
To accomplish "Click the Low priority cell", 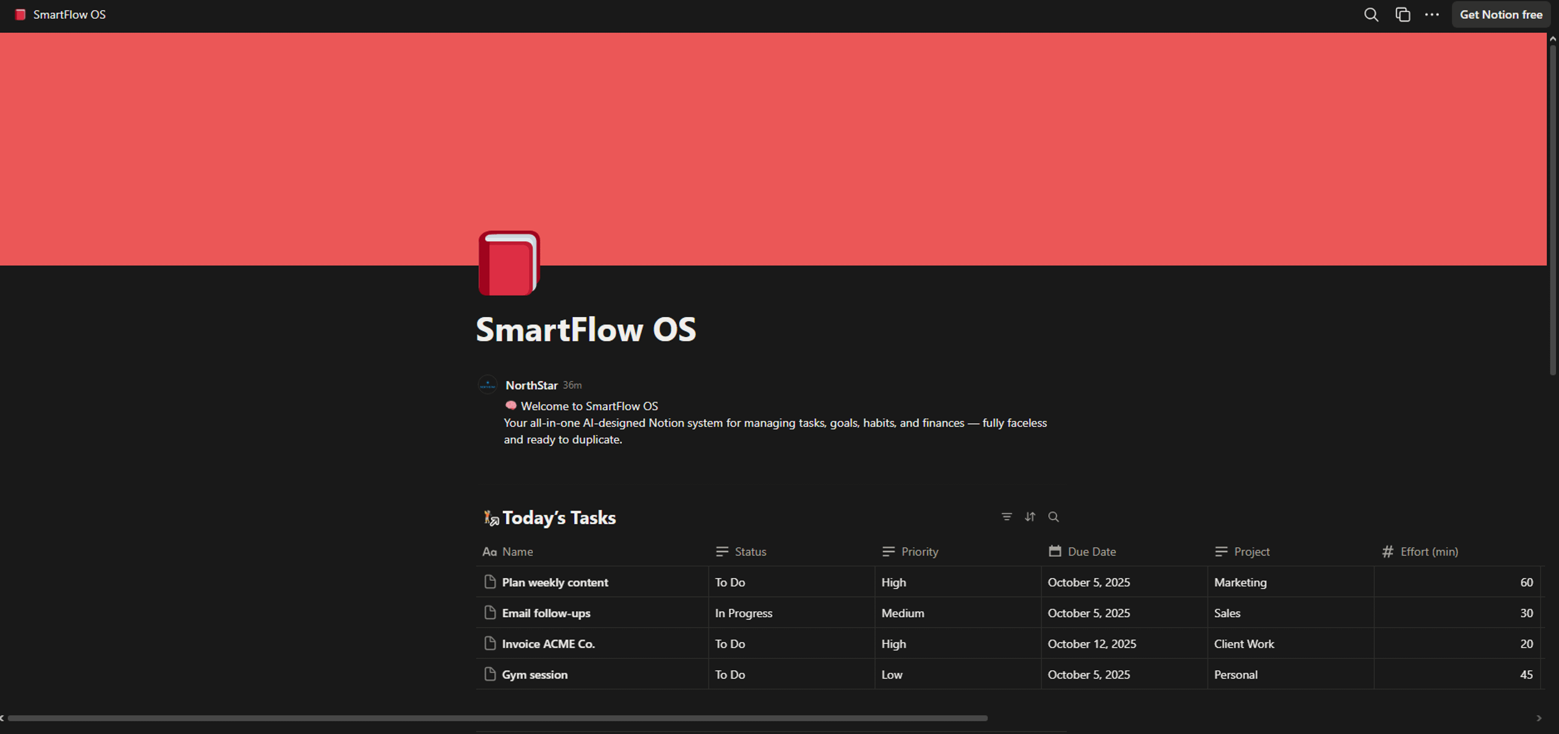I will click(x=958, y=674).
